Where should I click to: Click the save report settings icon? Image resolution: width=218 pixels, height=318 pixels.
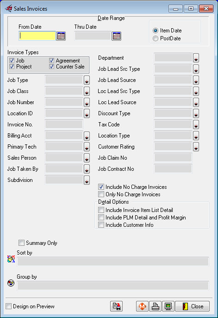click(x=116, y=306)
